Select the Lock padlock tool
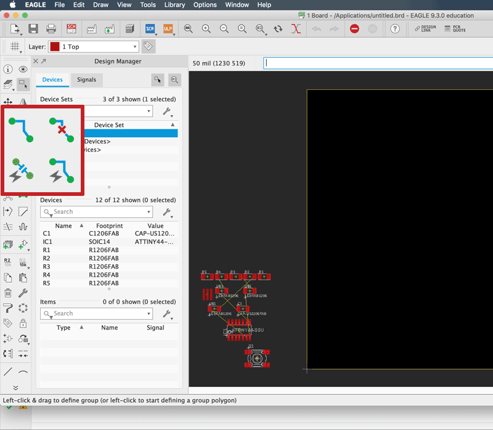 click(x=23, y=323)
